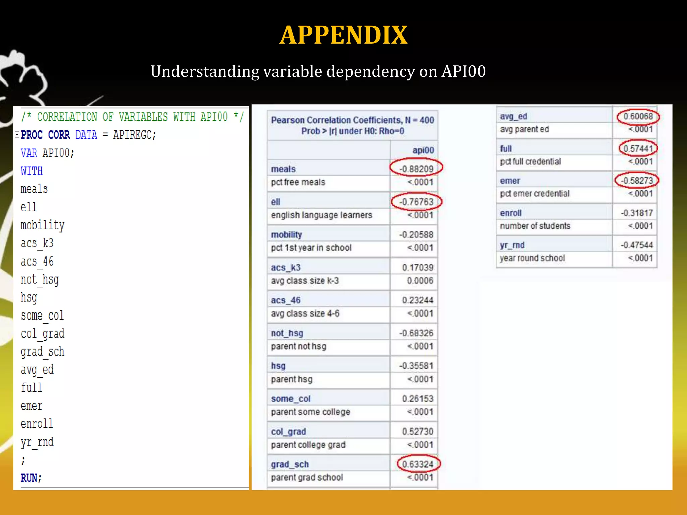Click the ell correlation value -0.76763
Image resolution: width=687 pixels, height=515 pixels.
tap(416, 202)
